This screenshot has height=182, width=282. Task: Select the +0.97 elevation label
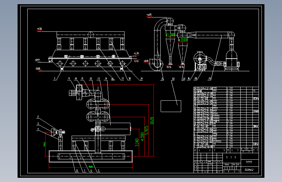pos(37,60)
